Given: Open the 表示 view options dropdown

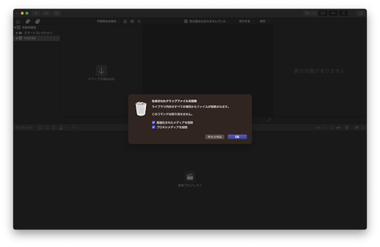Looking at the screenshot, I should click(264, 21).
